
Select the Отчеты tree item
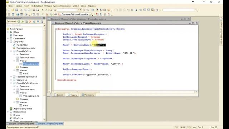click(16, 115)
